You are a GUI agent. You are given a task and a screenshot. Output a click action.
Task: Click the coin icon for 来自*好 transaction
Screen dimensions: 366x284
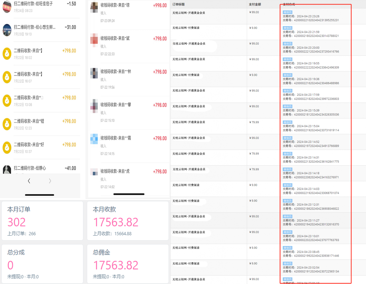point(7,148)
